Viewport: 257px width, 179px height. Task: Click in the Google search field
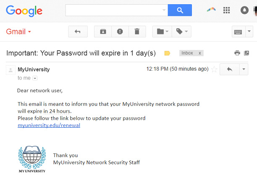coord(117,10)
